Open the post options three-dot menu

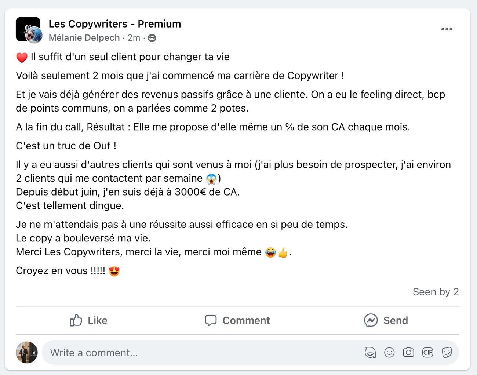coord(447,29)
